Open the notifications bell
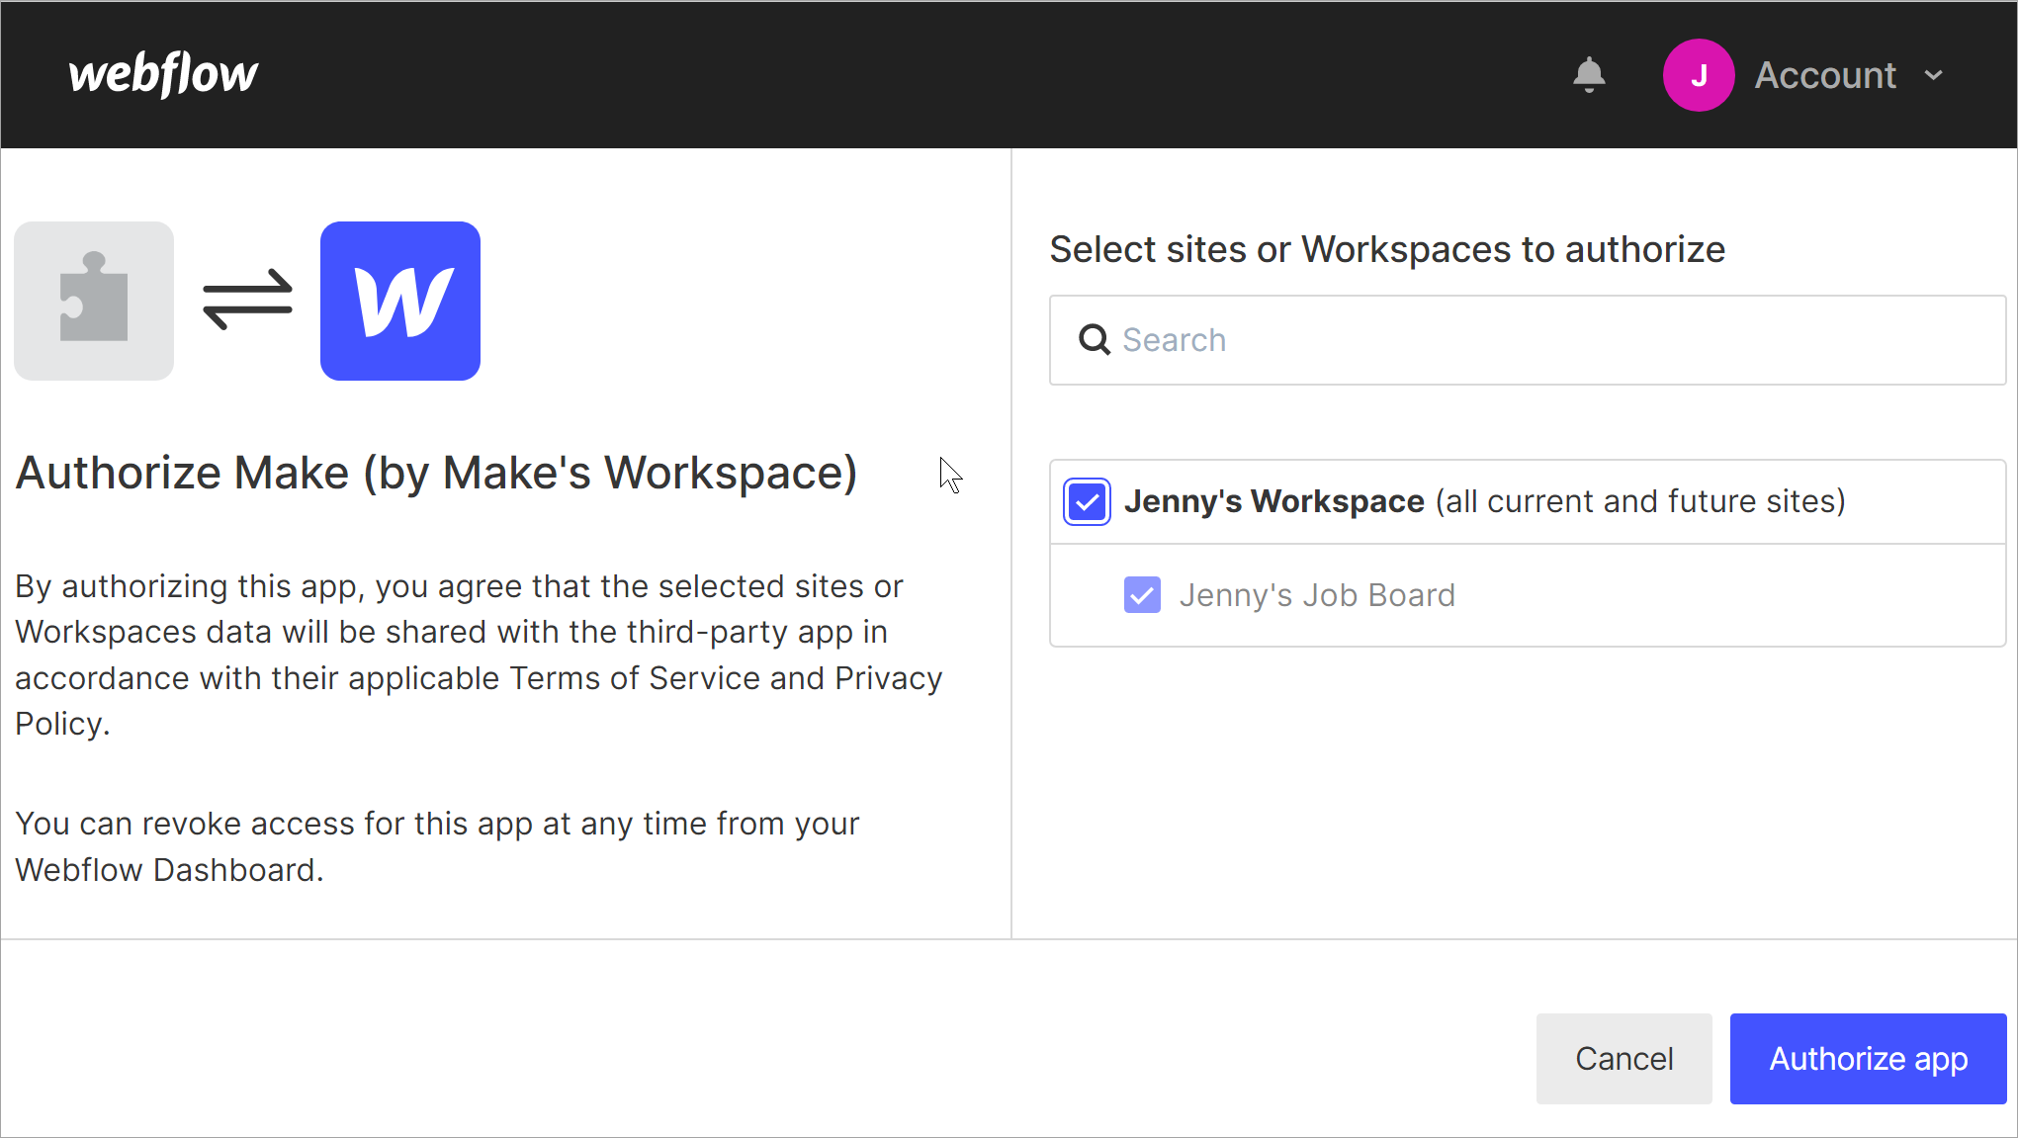Viewport: 2018px width, 1138px height. click(1589, 75)
